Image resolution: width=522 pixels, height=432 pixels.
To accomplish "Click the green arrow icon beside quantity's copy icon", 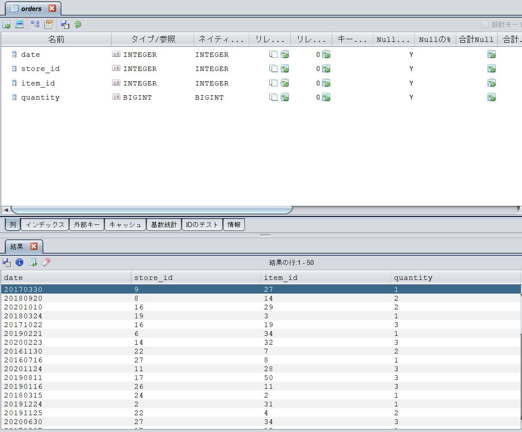I will point(285,97).
